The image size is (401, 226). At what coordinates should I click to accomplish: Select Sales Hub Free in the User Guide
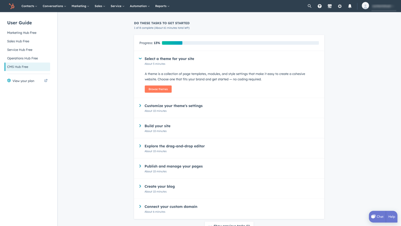tap(18, 41)
